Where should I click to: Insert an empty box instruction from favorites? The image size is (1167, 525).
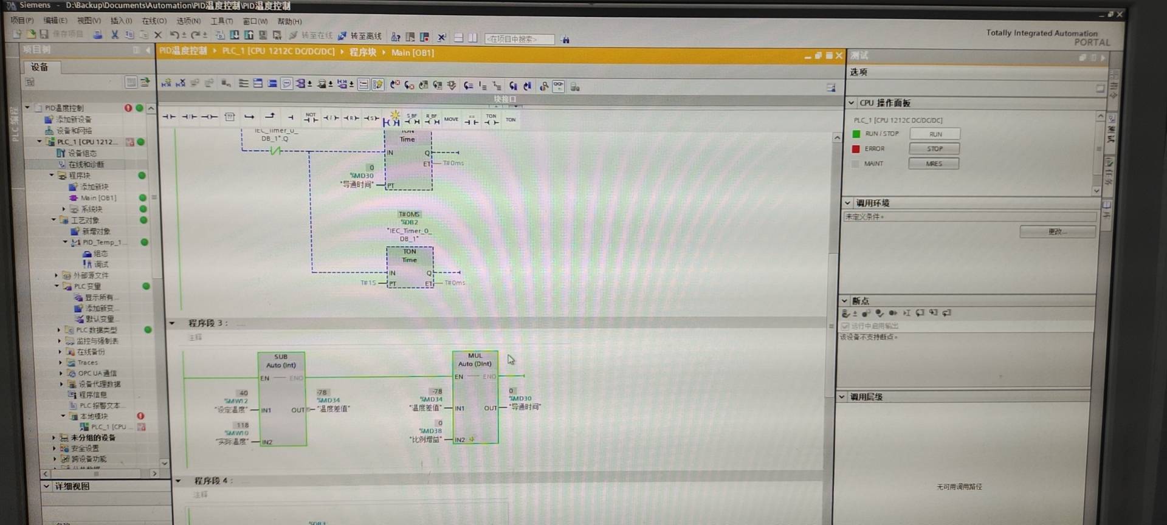tap(229, 117)
